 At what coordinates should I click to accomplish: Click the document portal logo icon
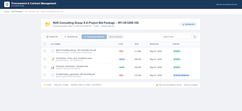7,4
